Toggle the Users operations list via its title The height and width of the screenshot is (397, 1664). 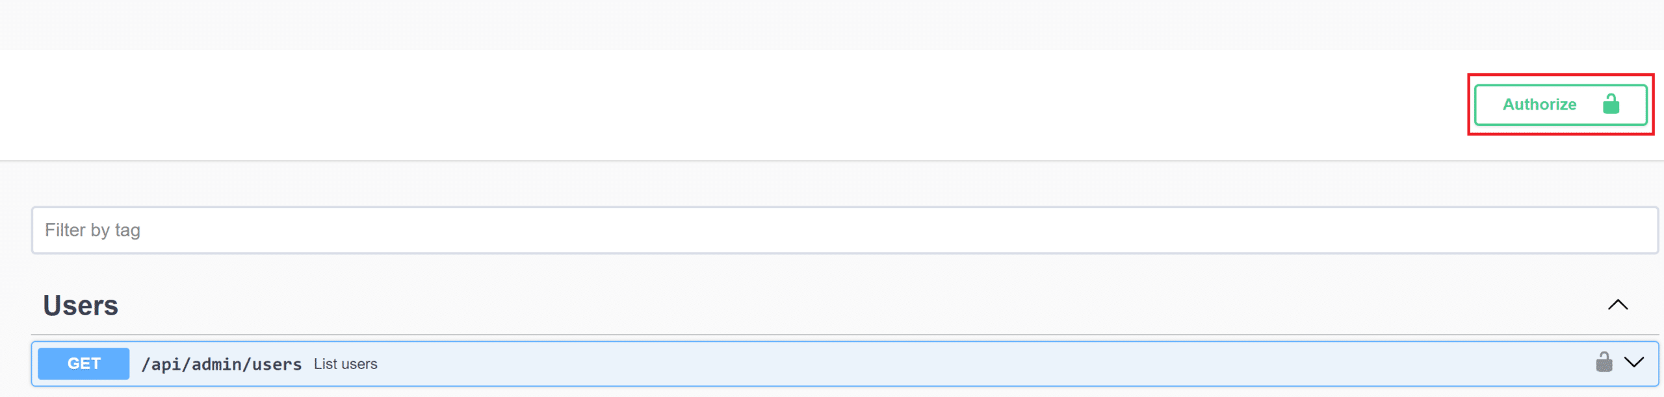pyautogui.click(x=81, y=306)
